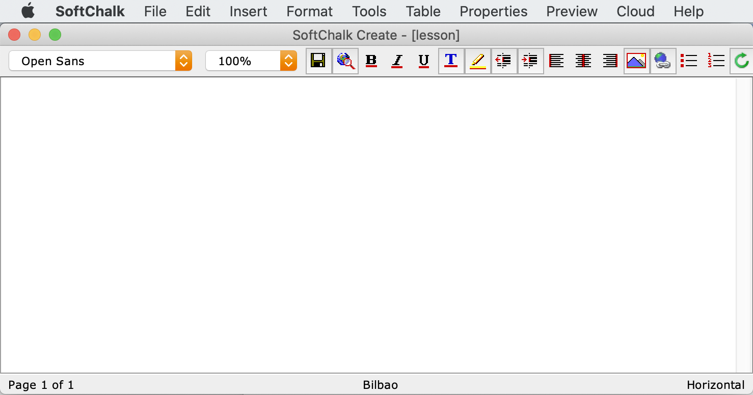Open the Properties menu
This screenshot has width=753, height=395.
(493, 11)
